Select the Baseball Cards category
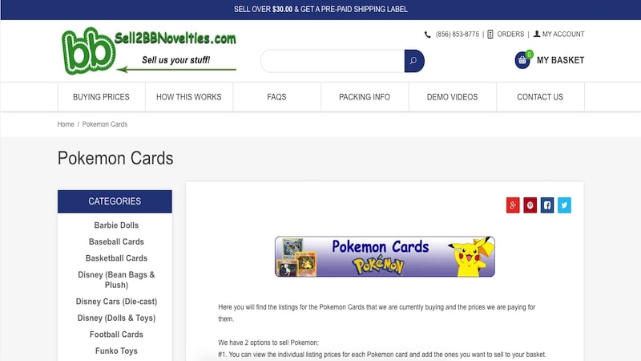Viewport: 641px width, 361px height. [x=116, y=241]
